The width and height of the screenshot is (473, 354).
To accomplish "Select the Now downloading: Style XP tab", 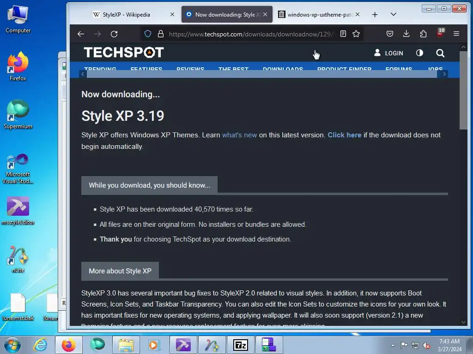I will (227, 14).
